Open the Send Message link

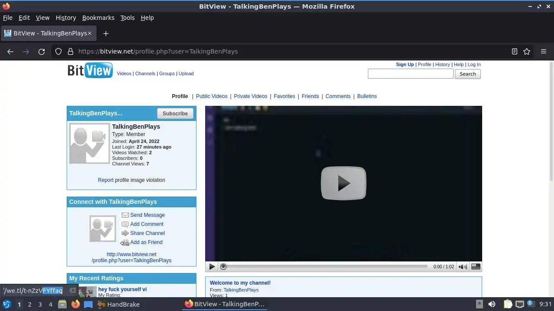147,215
